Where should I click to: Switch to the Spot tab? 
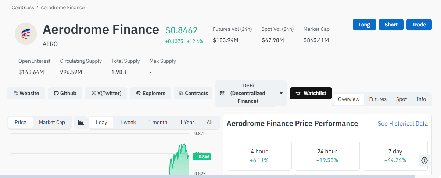pos(401,99)
